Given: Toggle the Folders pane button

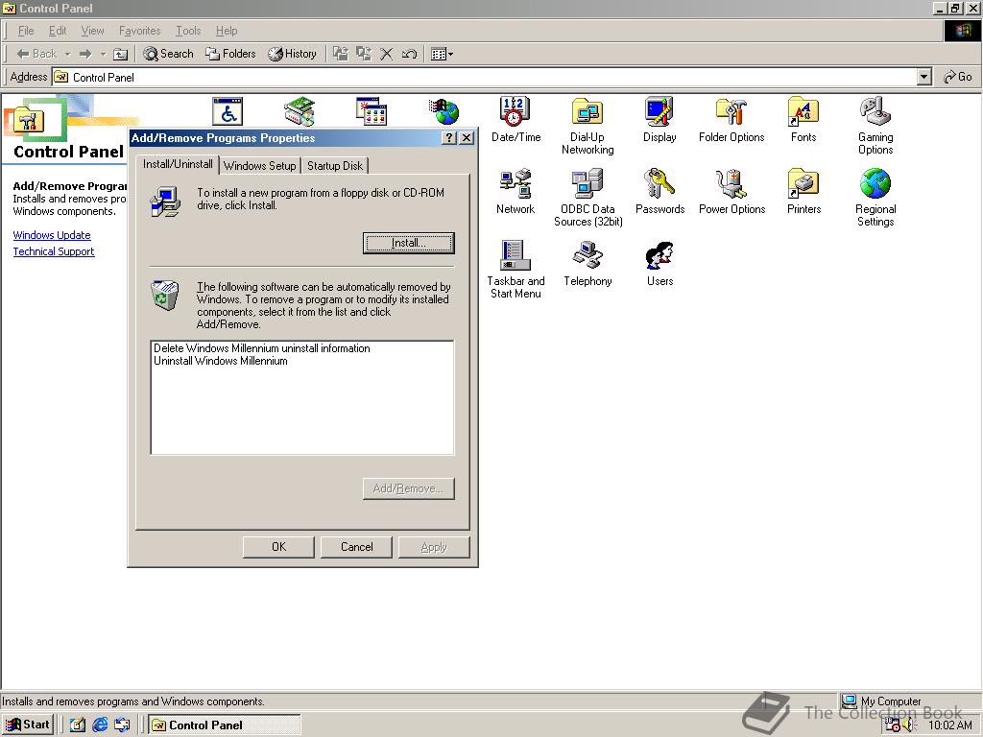Looking at the screenshot, I should [230, 54].
